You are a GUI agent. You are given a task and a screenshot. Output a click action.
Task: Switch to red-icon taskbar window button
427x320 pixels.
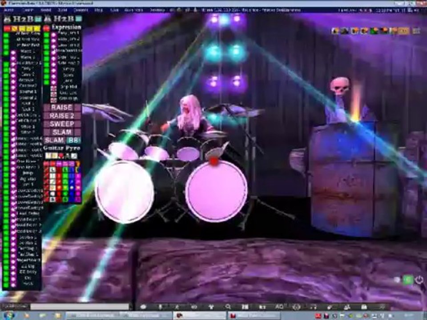pyautogui.click(x=253, y=316)
